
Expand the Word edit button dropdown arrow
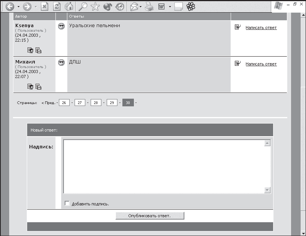tap(170, 7)
